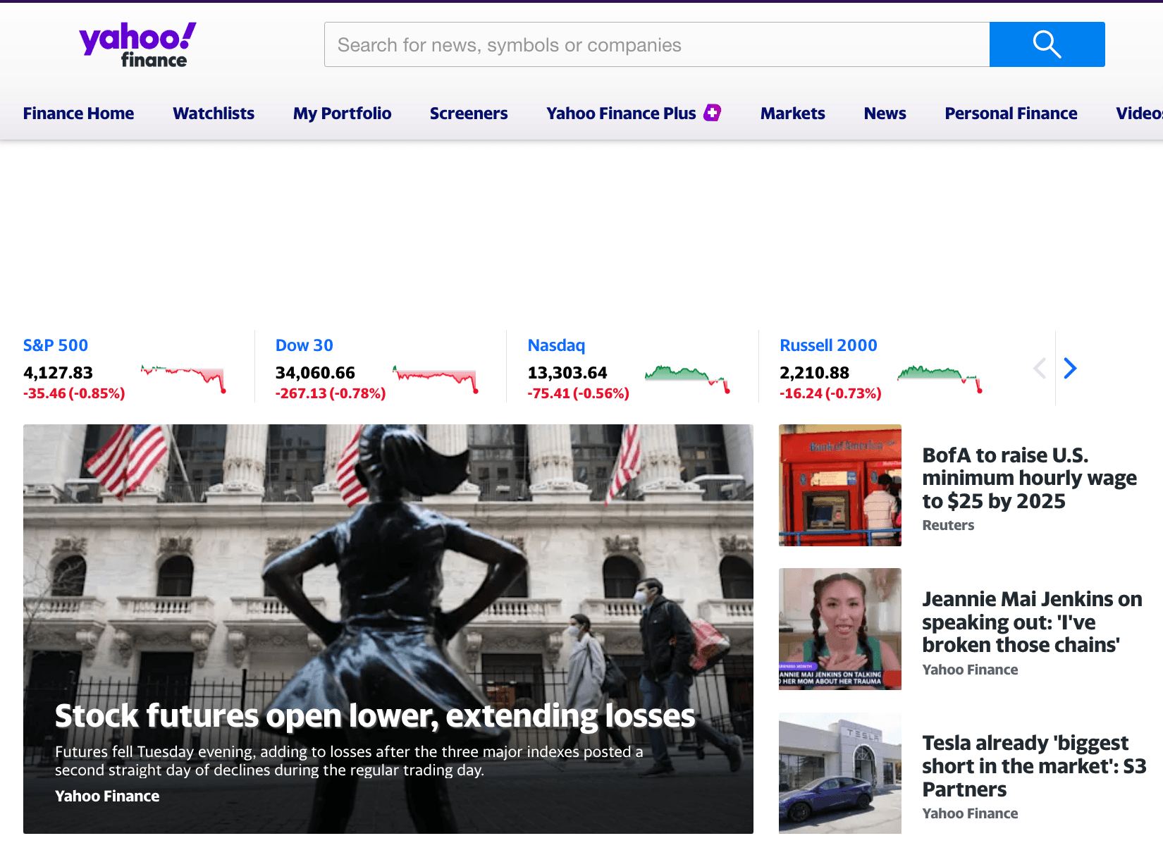Click the Nasdaq sparkline chart
This screenshot has width=1163, height=843.
(687, 378)
